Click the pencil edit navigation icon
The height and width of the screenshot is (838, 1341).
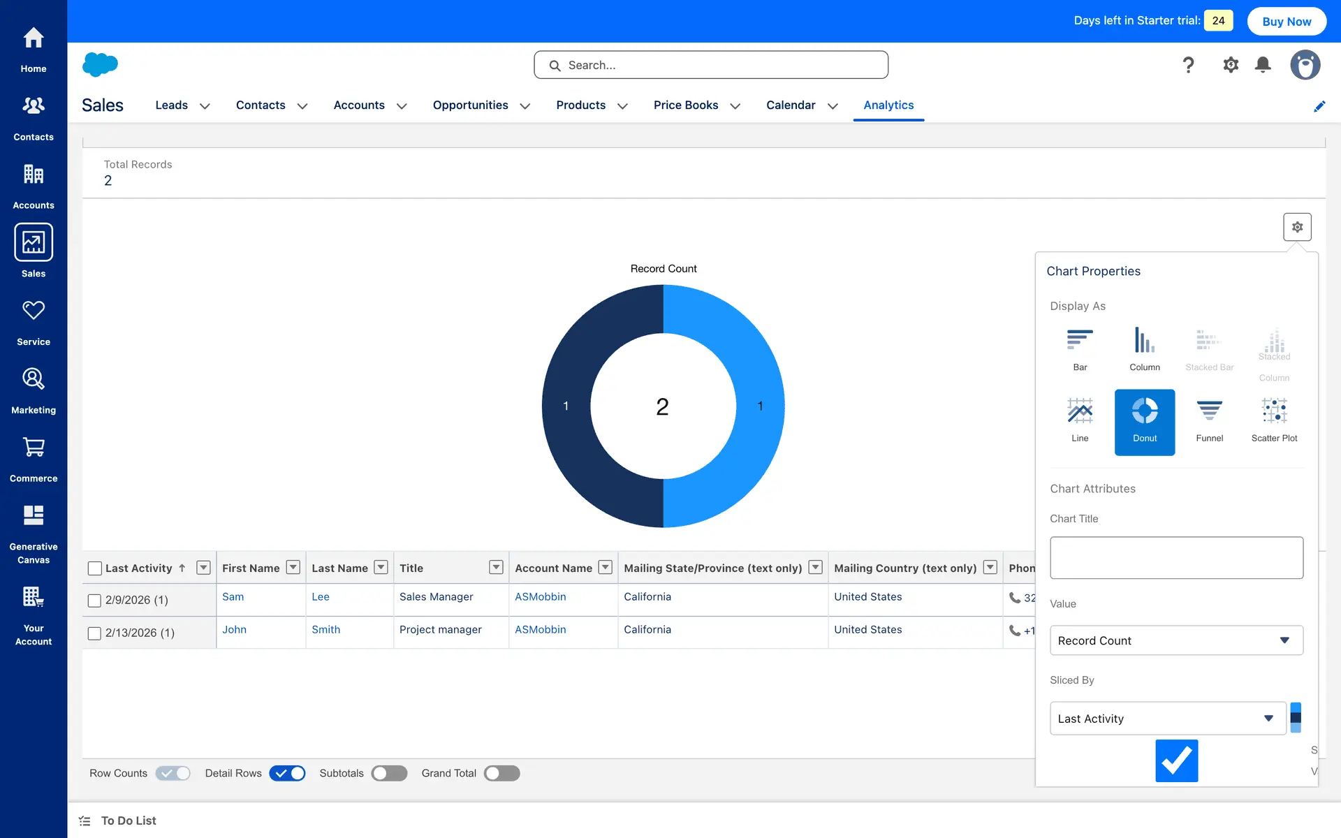[1319, 106]
